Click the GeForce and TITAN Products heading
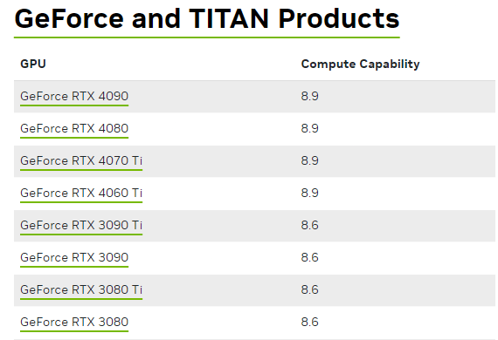498x340 pixels. (x=207, y=19)
